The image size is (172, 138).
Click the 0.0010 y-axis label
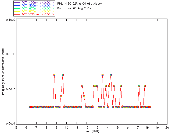pos(11,89)
